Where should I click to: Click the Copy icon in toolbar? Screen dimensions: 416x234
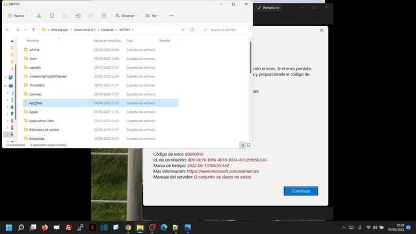click(x=52, y=16)
